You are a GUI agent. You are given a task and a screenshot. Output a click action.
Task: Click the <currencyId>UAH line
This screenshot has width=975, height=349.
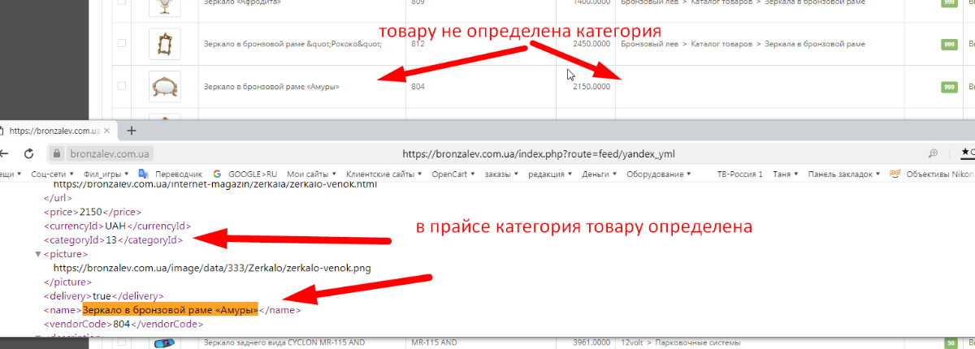coord(117,226)
